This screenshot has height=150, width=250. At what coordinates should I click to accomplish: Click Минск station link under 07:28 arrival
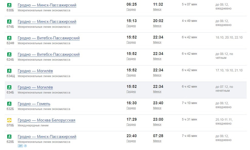pos(157,141)
